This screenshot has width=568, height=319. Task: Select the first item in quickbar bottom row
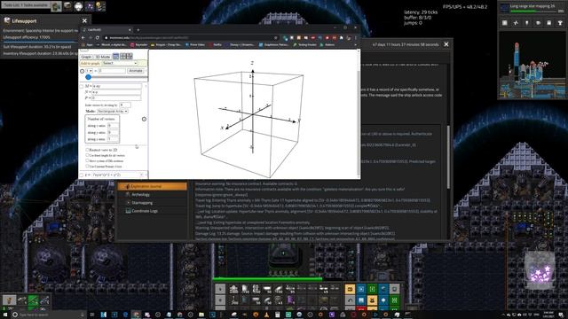pos(233,300)
